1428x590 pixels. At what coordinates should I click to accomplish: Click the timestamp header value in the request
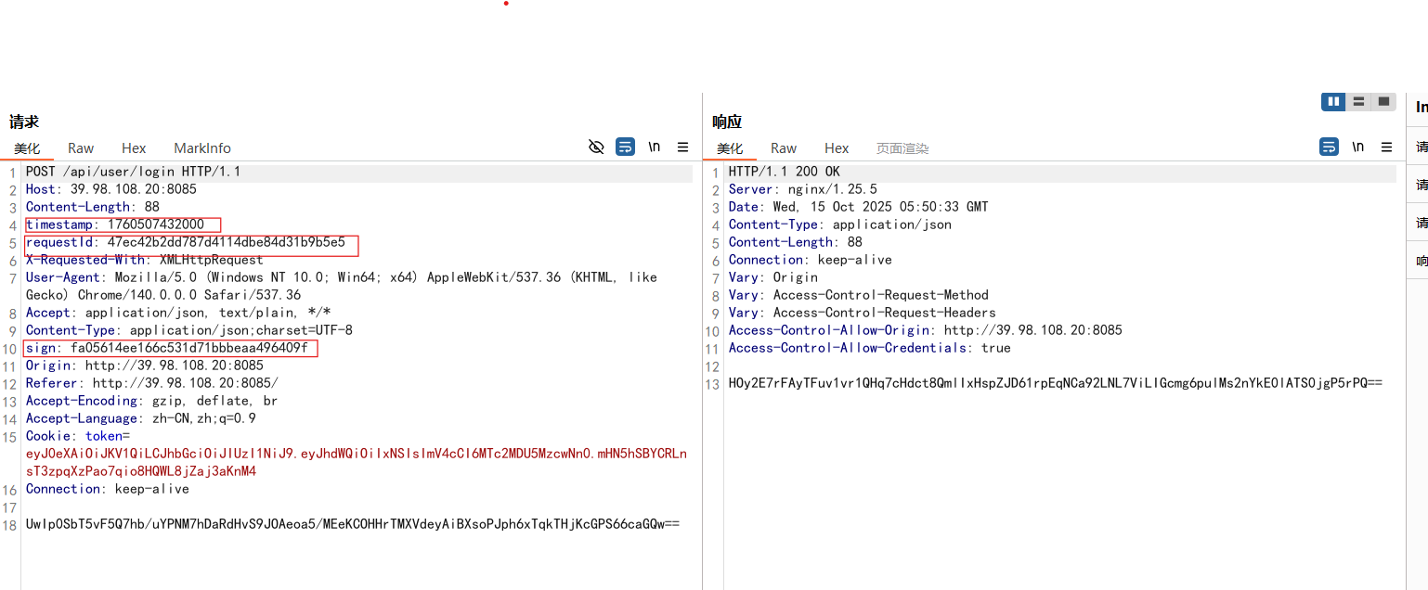pyautogui.click(x=155, y=224)
